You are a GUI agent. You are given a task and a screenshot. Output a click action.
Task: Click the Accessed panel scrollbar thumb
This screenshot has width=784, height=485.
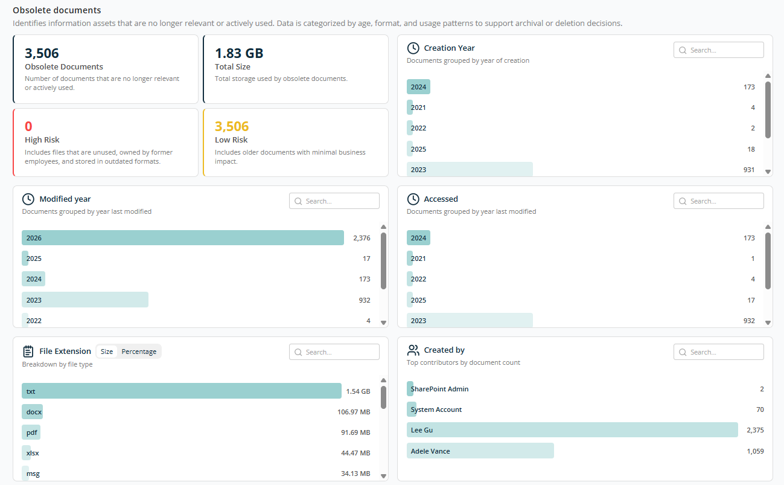pos(768,261)
